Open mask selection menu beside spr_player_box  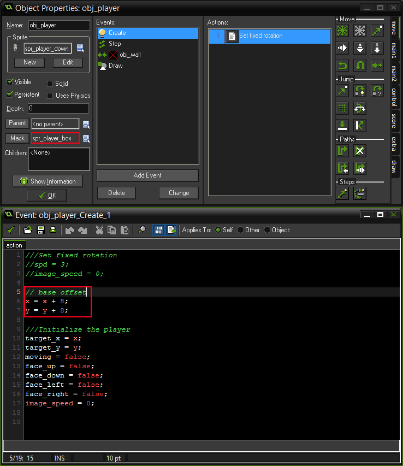(x=86, y=139)
